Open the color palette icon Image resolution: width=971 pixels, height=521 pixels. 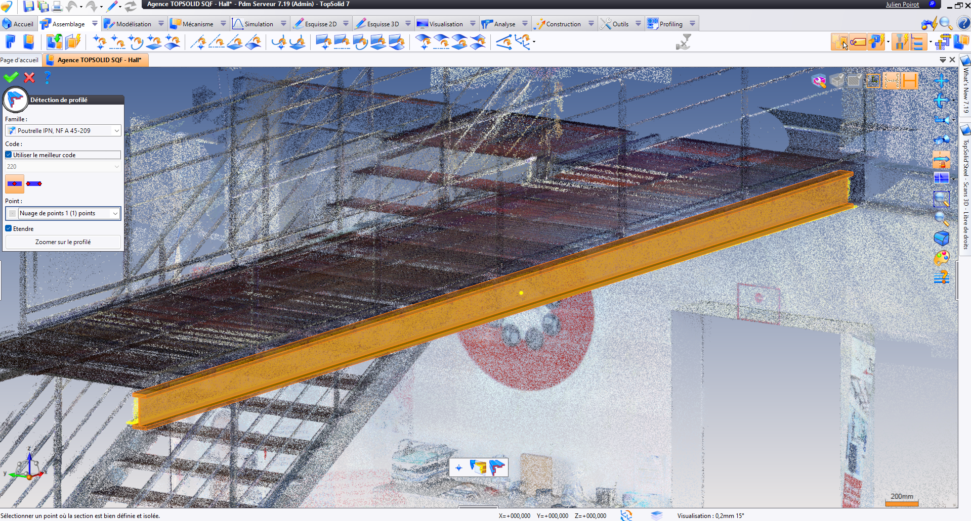[941, 258]
